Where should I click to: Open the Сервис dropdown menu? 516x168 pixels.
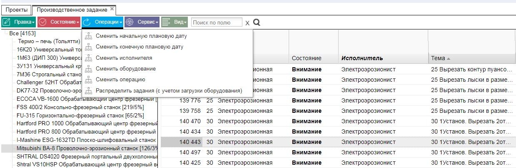point(142,22)
